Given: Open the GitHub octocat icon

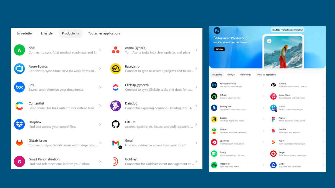Looking at the screenshot, I should 116,124.
